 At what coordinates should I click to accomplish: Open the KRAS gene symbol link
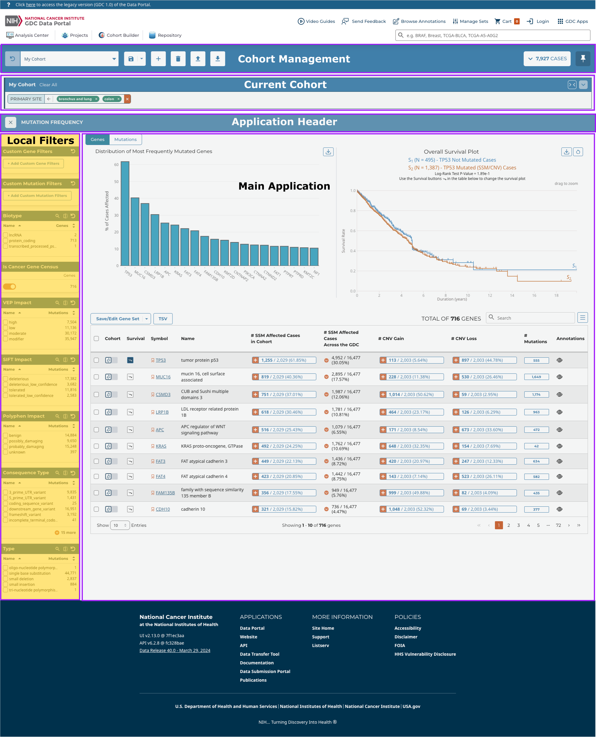pyautogui.click(x=161, y=446)
